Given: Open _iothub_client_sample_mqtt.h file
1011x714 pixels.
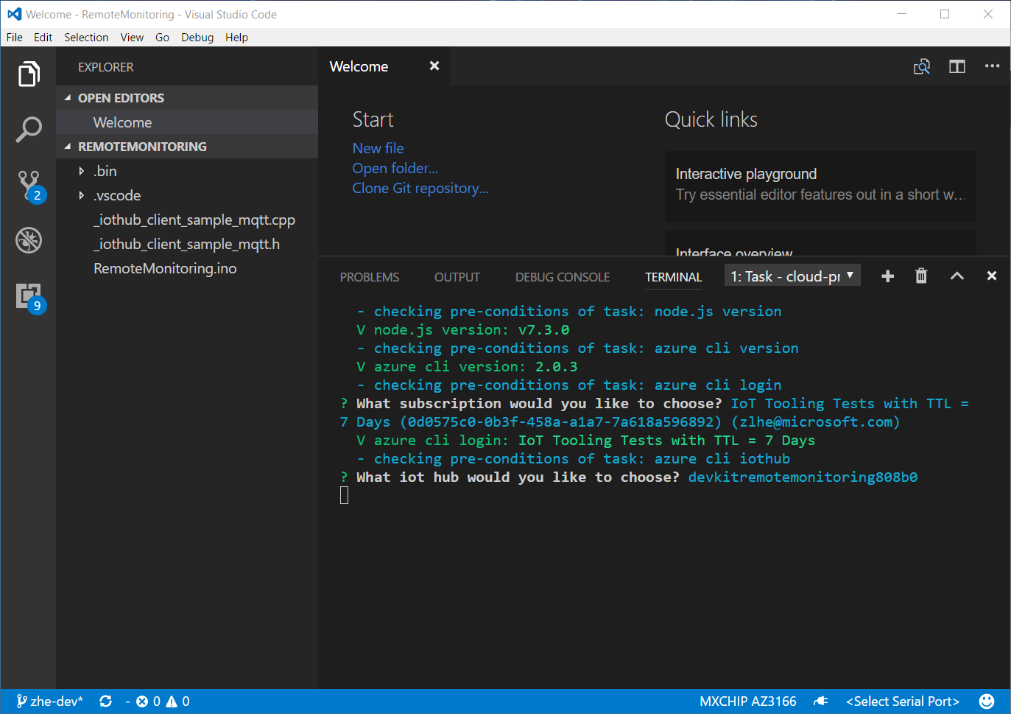Looking at the screenshot, I should click(187, 244).
